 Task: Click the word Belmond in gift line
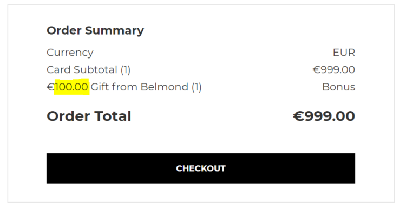(165, 87)
